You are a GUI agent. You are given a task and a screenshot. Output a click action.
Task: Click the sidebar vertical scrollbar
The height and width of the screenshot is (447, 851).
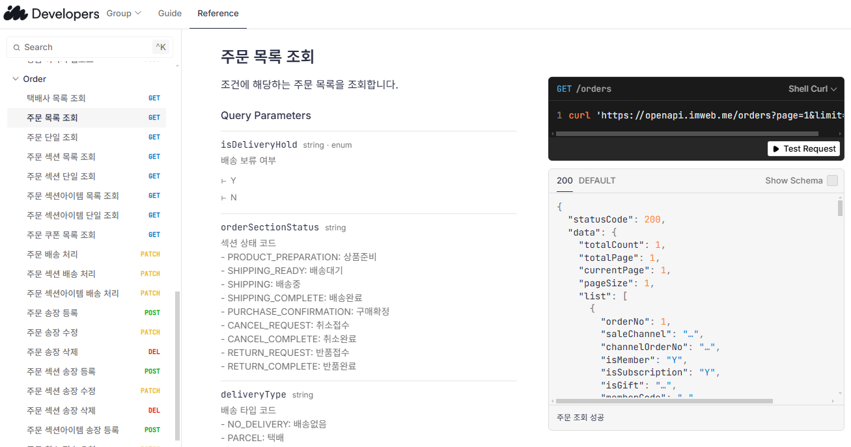coord(177,365)
